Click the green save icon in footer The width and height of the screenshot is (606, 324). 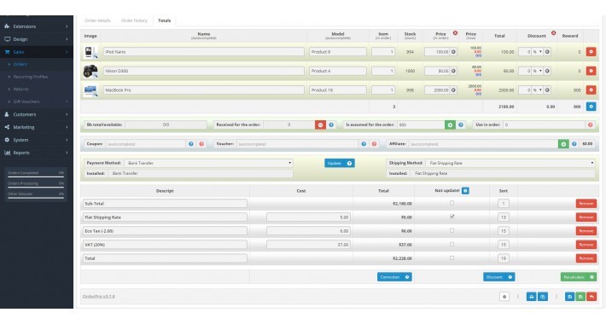click(580, 297)
